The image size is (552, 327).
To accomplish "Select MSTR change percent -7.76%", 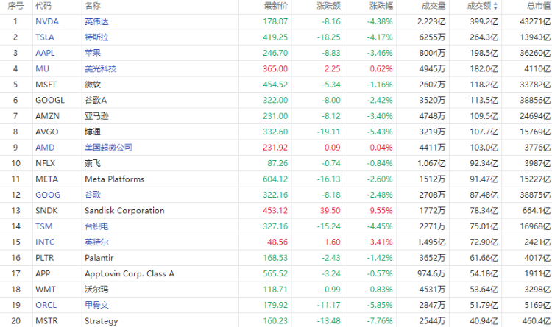I will [380, 321].
